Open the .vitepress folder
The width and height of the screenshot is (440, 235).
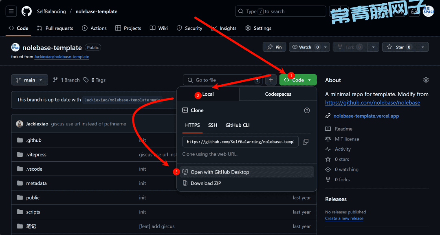point(36,154)
